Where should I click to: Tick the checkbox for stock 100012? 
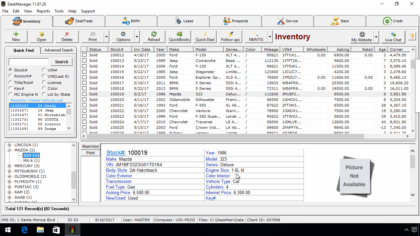click(84, 55)
